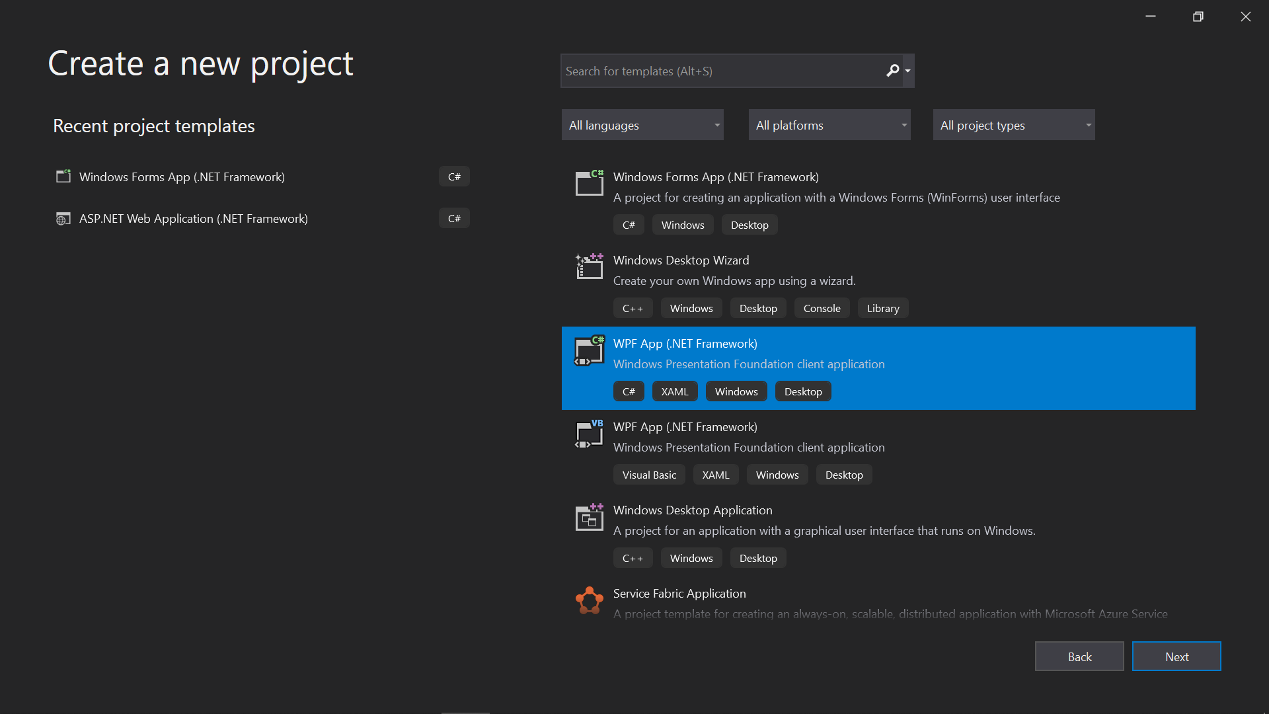
Task: Expand the All project types dropdown
Action: (x=1013, y=125)
